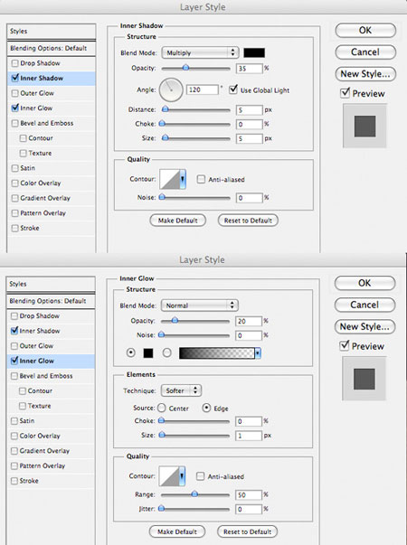Screen dimensions: 407x545
Task: Click Make Default in Inner Shadow dialog
Action: (x=178, y=221)
